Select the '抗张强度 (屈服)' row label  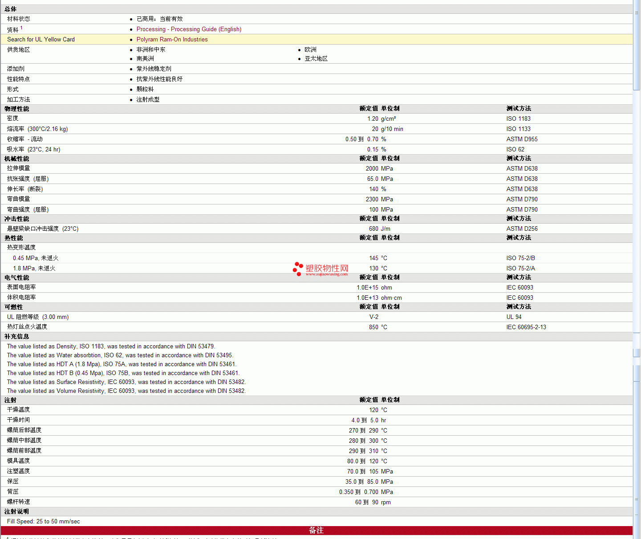tap(28, 179)
